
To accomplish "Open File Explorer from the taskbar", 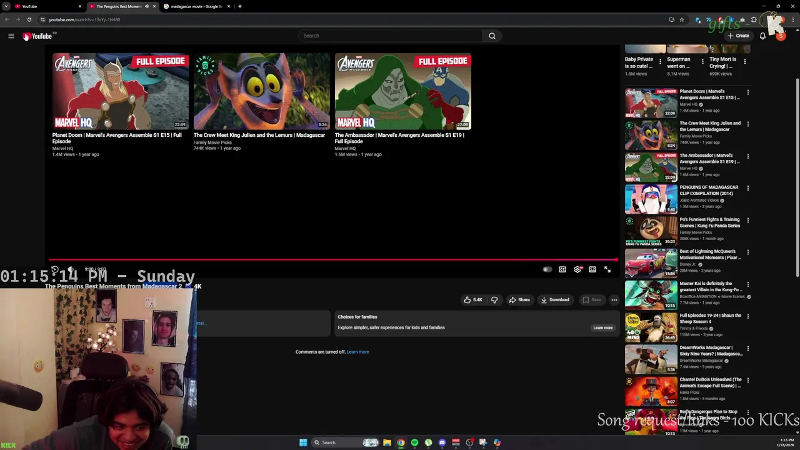I will tap(387, 442).
